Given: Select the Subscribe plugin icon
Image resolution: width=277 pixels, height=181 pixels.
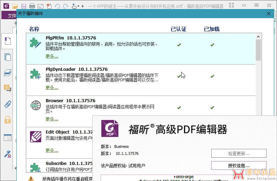Looking at the screenshot, I should pyautogui.click(x=35, y=167).
